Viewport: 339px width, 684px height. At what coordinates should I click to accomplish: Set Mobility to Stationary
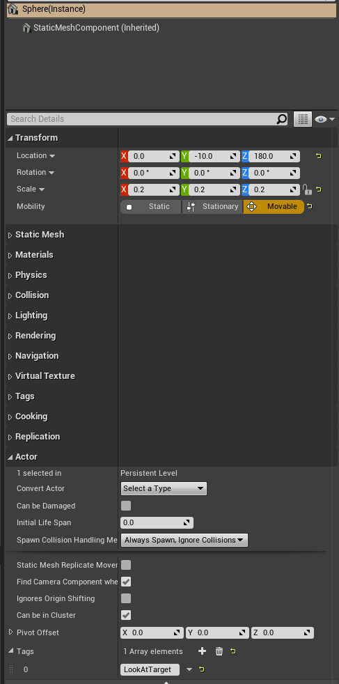(x=212, y=207)
